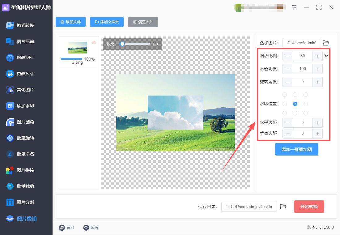Browse folder icon next to 保存目录 path
The width and height of the screenshot is (340, 235).
click(x=283, y=207)
